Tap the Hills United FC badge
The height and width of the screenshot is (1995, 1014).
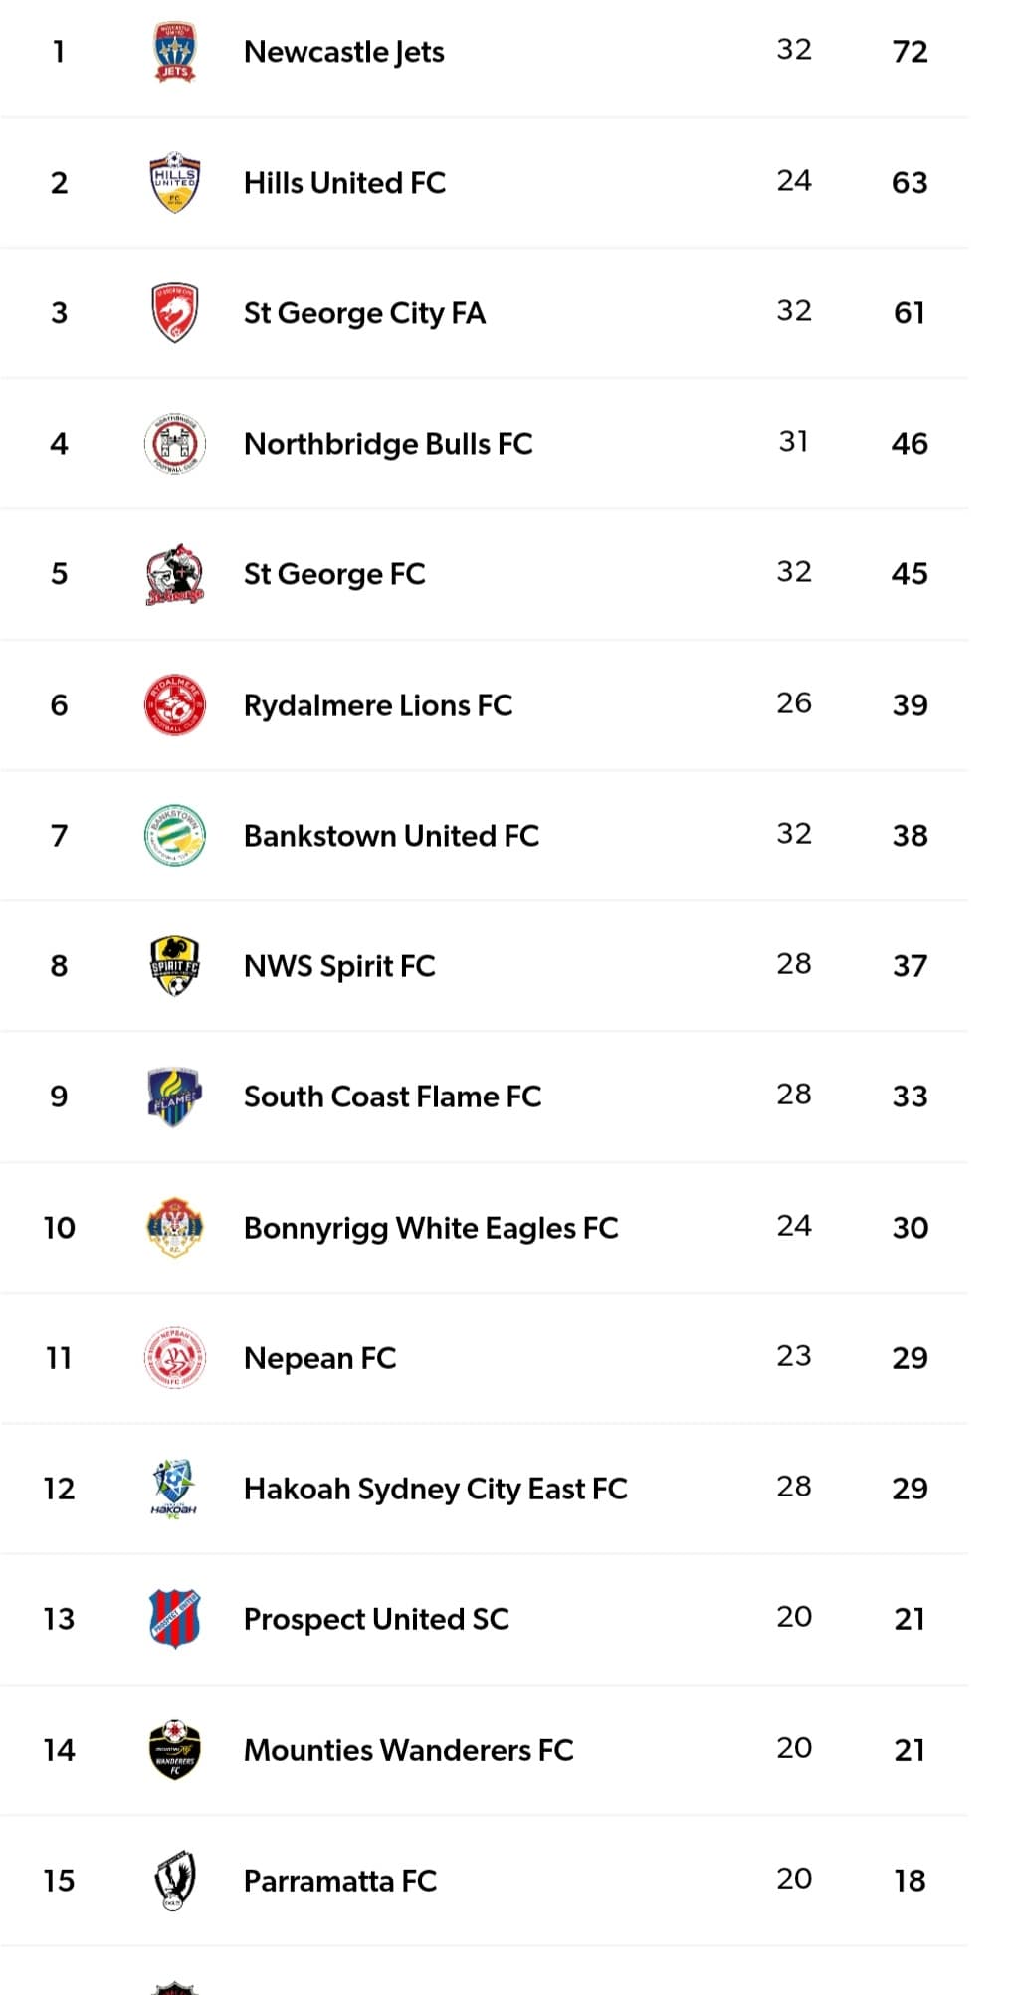(174, 183)
